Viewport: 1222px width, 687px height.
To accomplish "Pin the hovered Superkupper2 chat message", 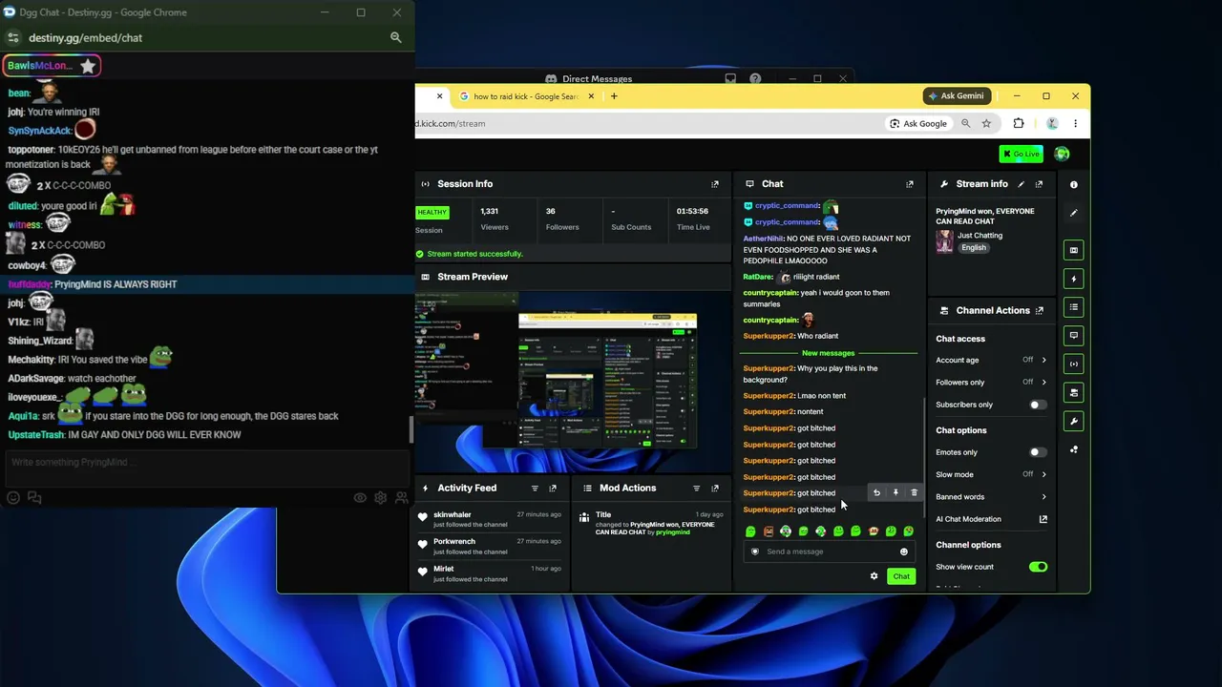I will (x=895, y=492).
